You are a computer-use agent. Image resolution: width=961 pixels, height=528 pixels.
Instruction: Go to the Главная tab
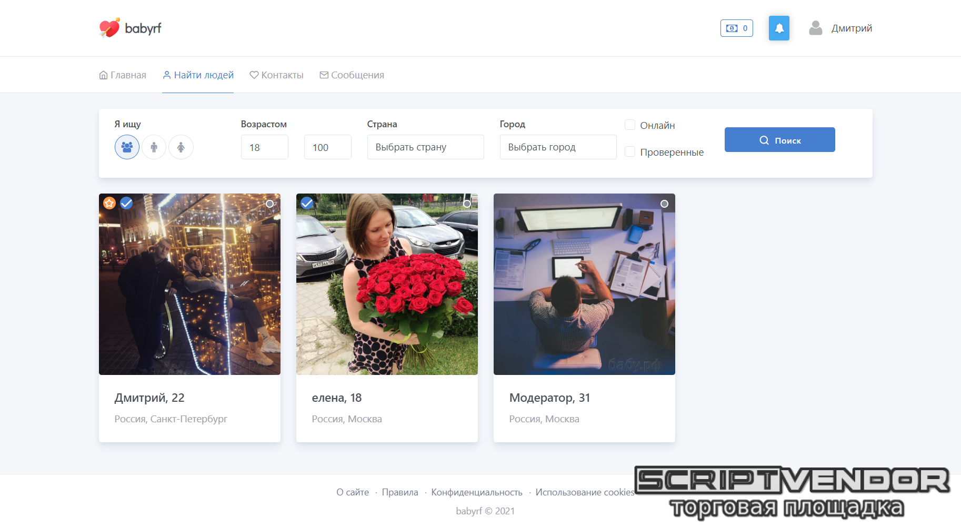tap(123, 75)
